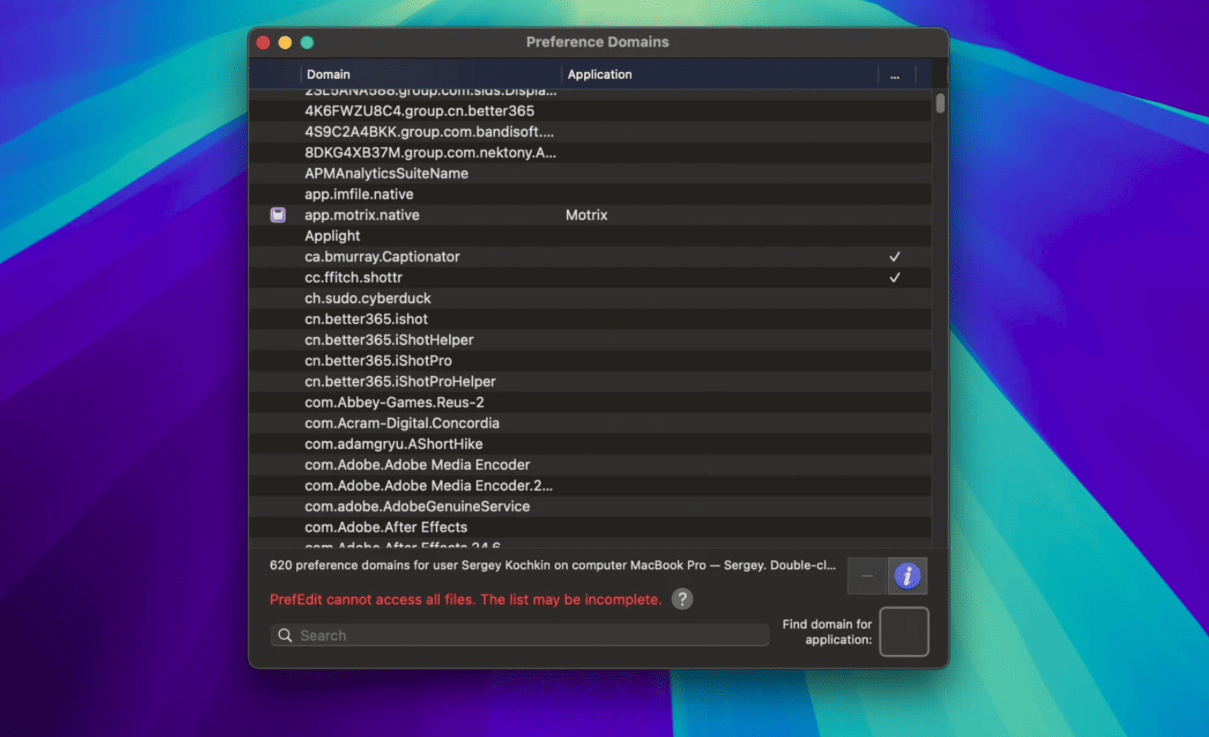Click the question mark help icon
This screenshot has width=1209, height=737.
(682, 599)
